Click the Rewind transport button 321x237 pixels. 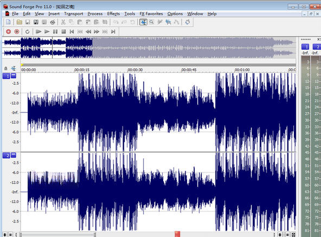point(88,32)
